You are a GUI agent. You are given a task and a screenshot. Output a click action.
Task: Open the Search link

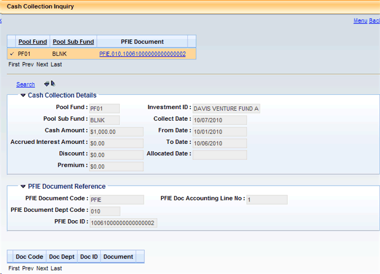pos(25,84)
